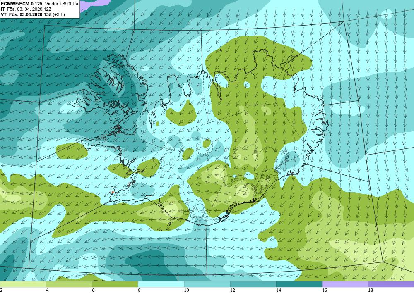Click the legend value label '8'

point(139,290)
